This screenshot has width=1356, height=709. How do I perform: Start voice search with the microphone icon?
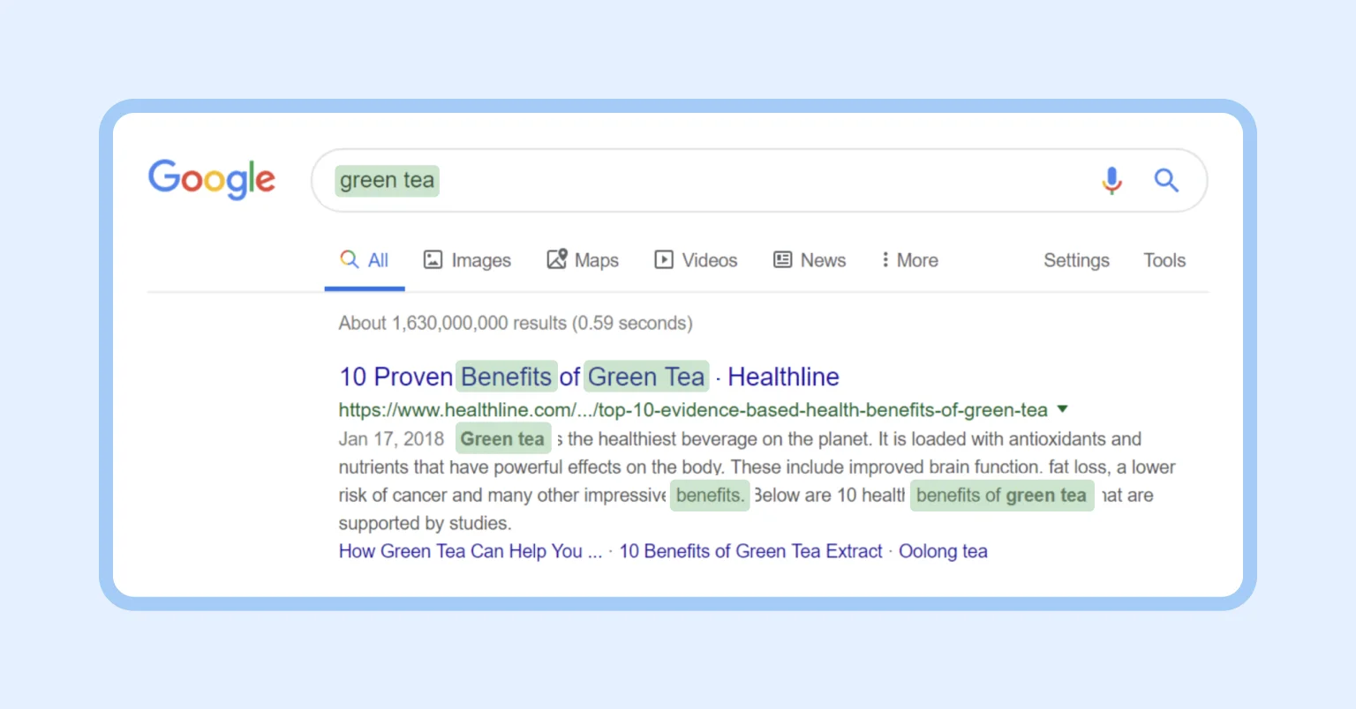pyautogui.click(x=1112, y=180)
